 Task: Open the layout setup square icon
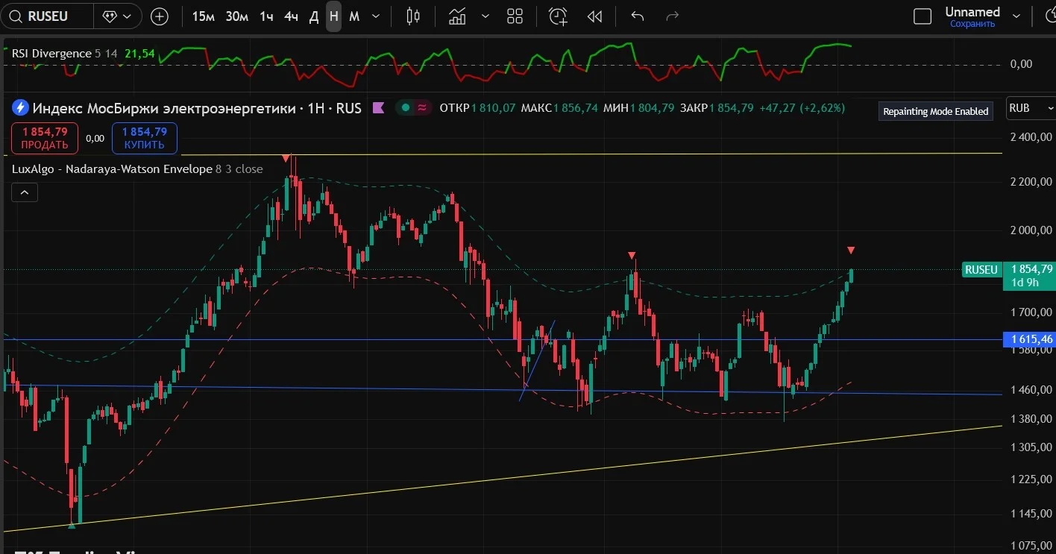click(x=923, y=16)
